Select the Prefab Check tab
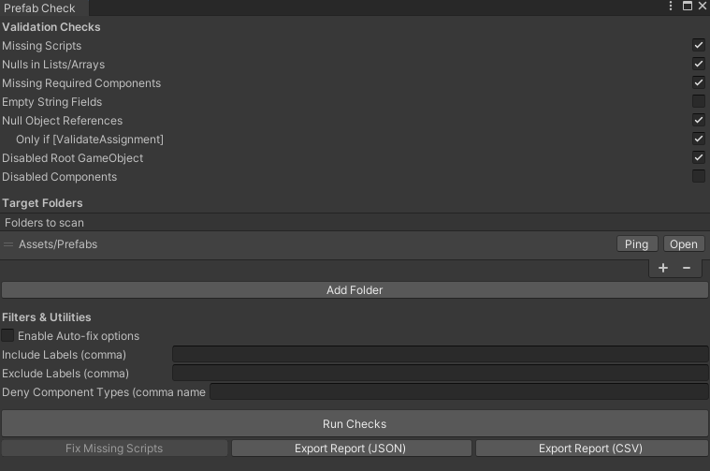Screen dimensions: 710x471 pos(44,8)
